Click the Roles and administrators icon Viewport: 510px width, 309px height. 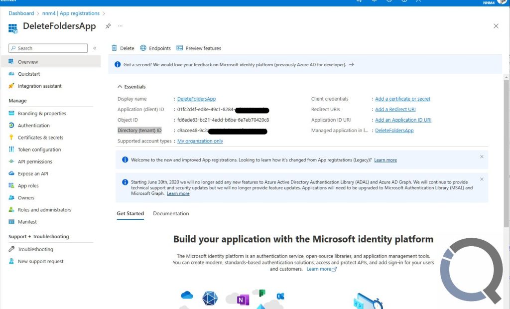click(11, 210)
